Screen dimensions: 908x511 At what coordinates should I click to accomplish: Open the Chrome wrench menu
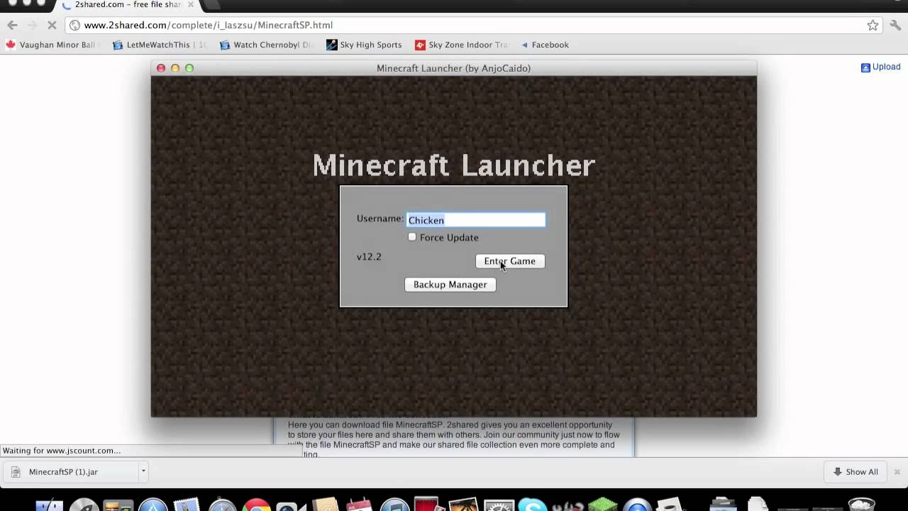[x=896, y=25]
